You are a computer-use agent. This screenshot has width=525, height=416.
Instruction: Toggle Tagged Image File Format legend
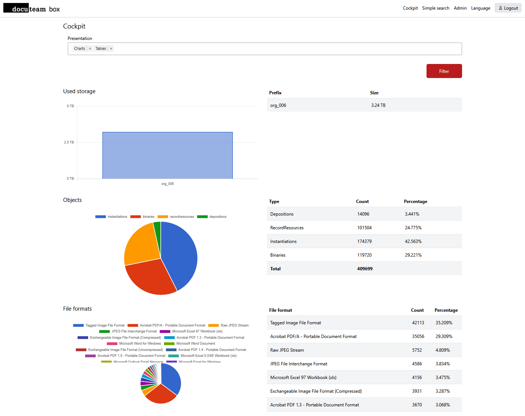(x=99, y=325)
